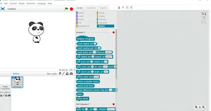Open the Help menu

(50, 3)
